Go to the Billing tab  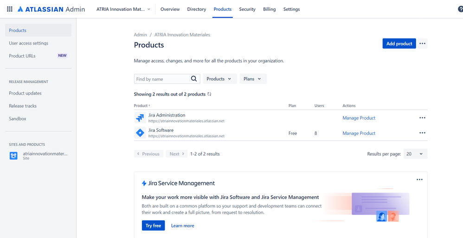(x=269, y=9)
